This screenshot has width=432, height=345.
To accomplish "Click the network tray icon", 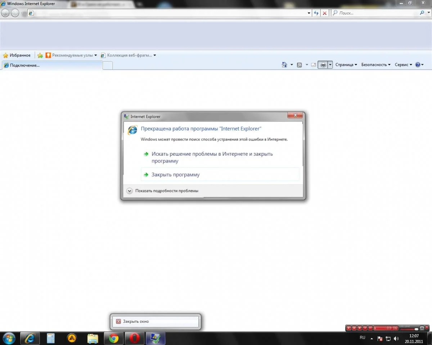I will point(388,339).
